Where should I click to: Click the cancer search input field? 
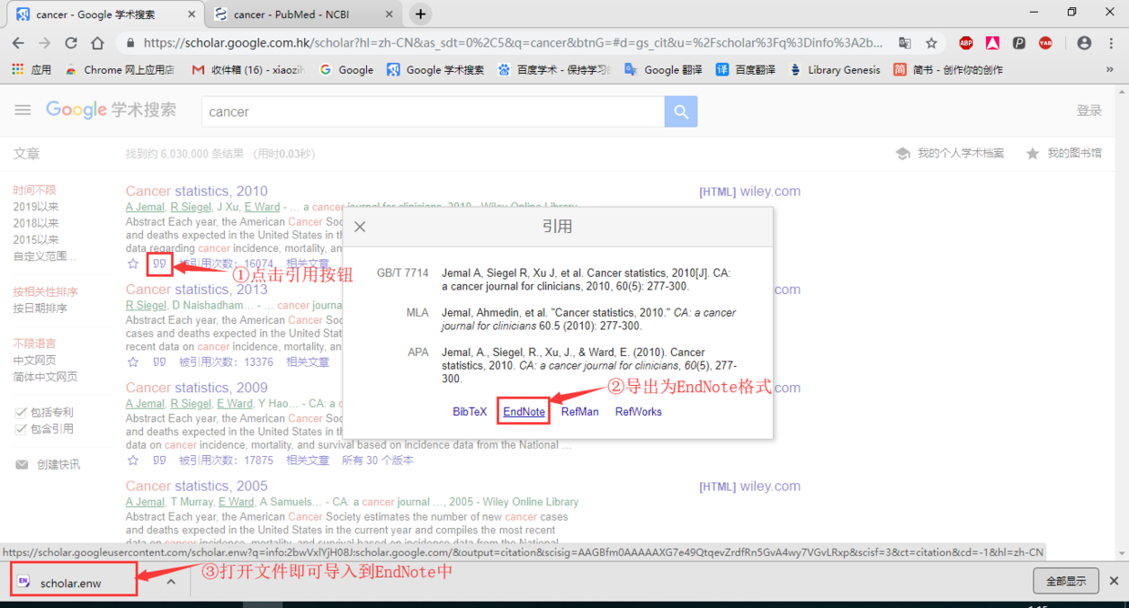433,112
